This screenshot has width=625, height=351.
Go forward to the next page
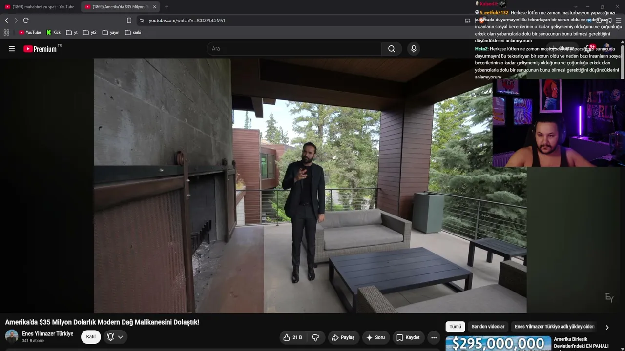[x=16, y=20]
